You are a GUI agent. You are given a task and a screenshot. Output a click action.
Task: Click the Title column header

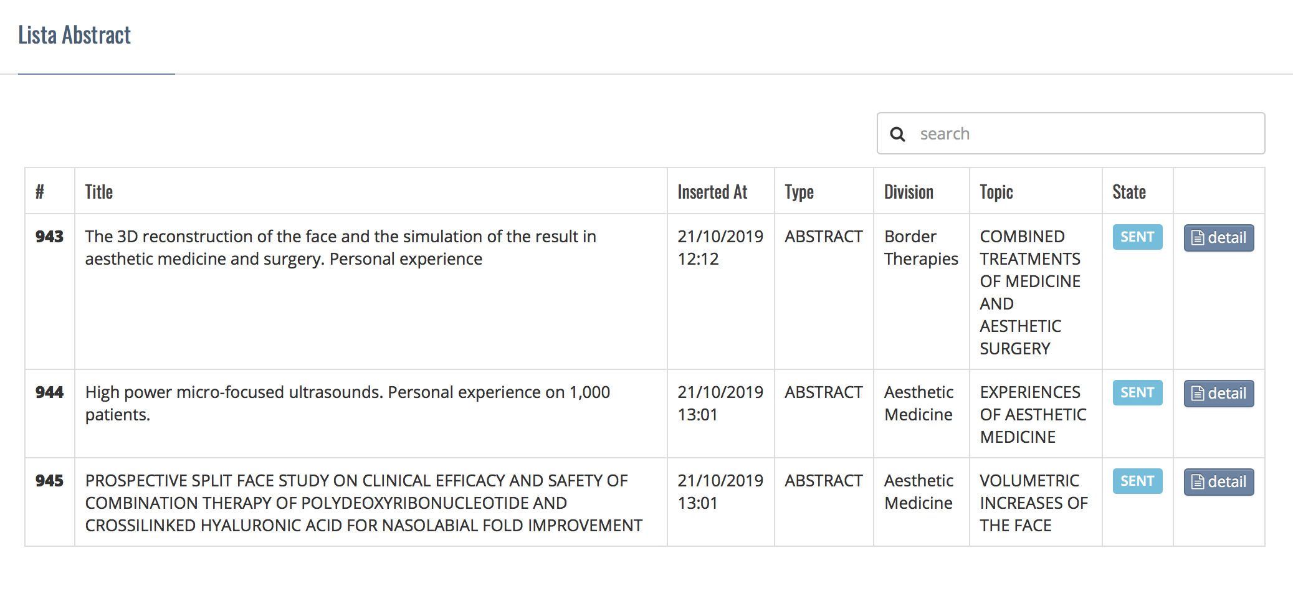click(99, 192)
